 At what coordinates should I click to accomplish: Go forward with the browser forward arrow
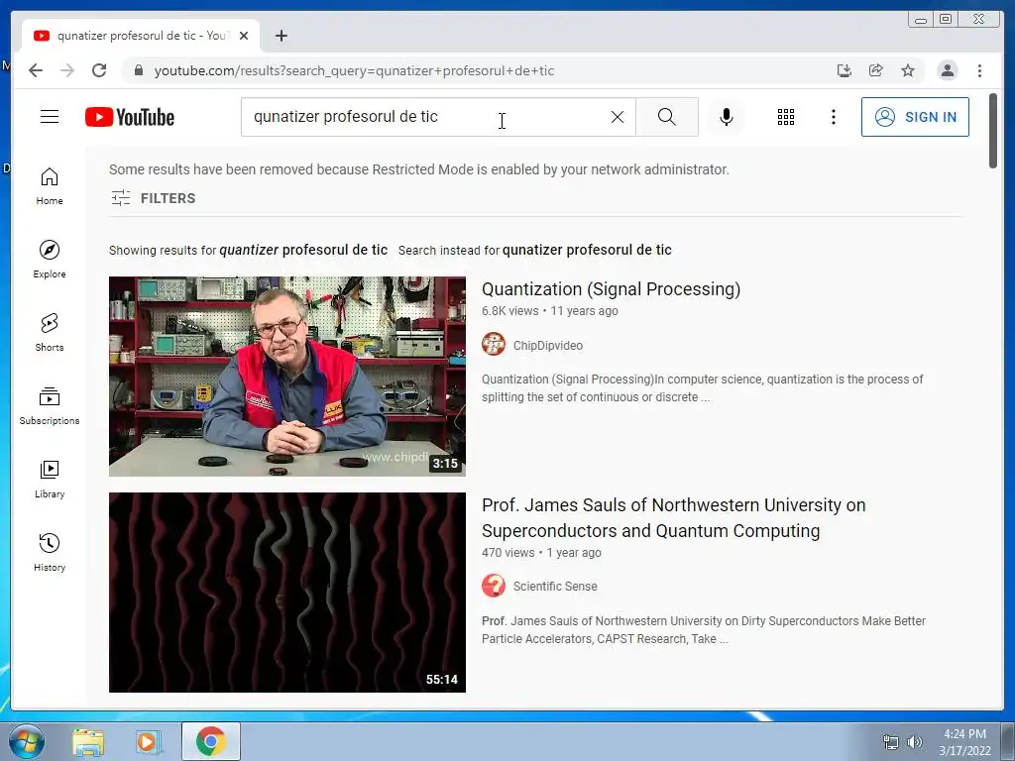click(67, 70)
